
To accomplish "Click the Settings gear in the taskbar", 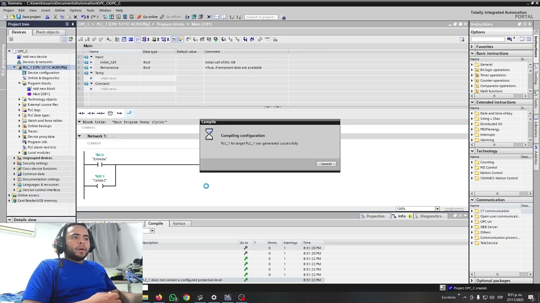I will click(214, 298).
